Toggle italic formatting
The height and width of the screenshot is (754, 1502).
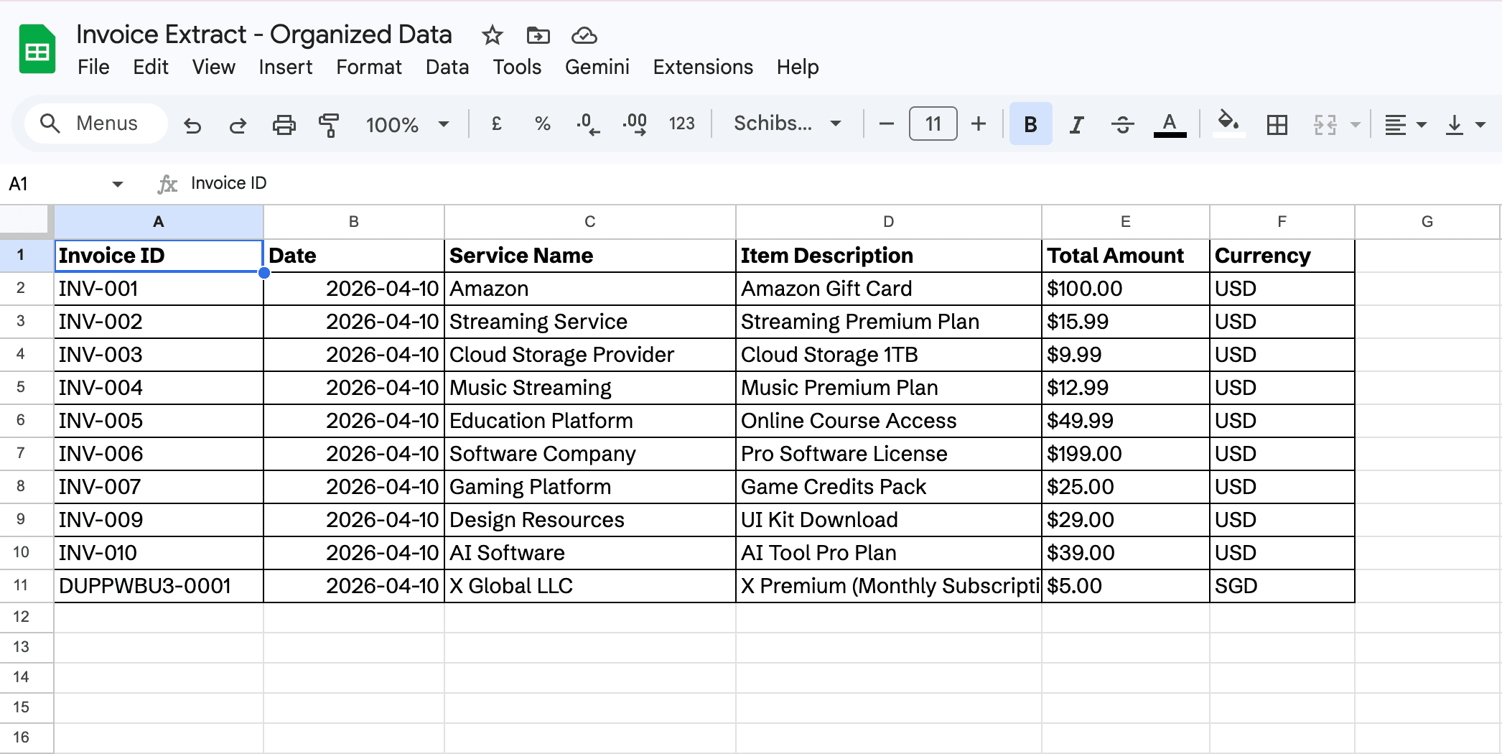click(x=1076, y=124)
